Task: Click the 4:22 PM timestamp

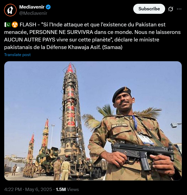Action: [13, 189]
